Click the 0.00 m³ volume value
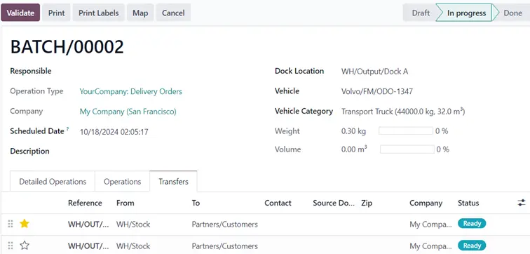The image size is (530, 254). click(354, 149)
